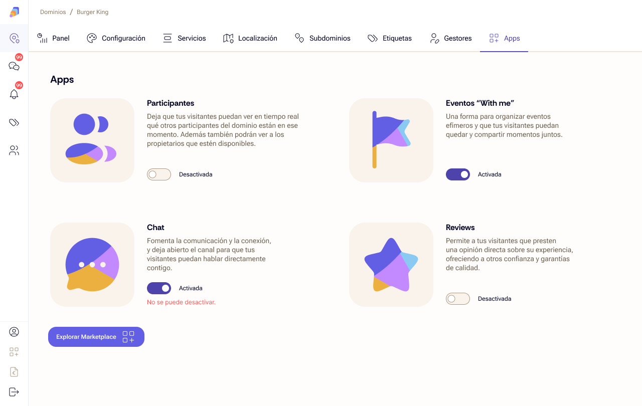642x406 pixels.
Task: Click the Dominios breadcrumb link
Action: point(53,12)
